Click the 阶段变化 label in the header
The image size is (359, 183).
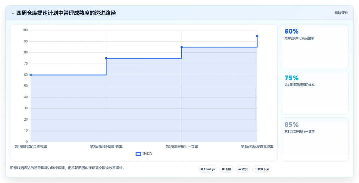[341, 13]
